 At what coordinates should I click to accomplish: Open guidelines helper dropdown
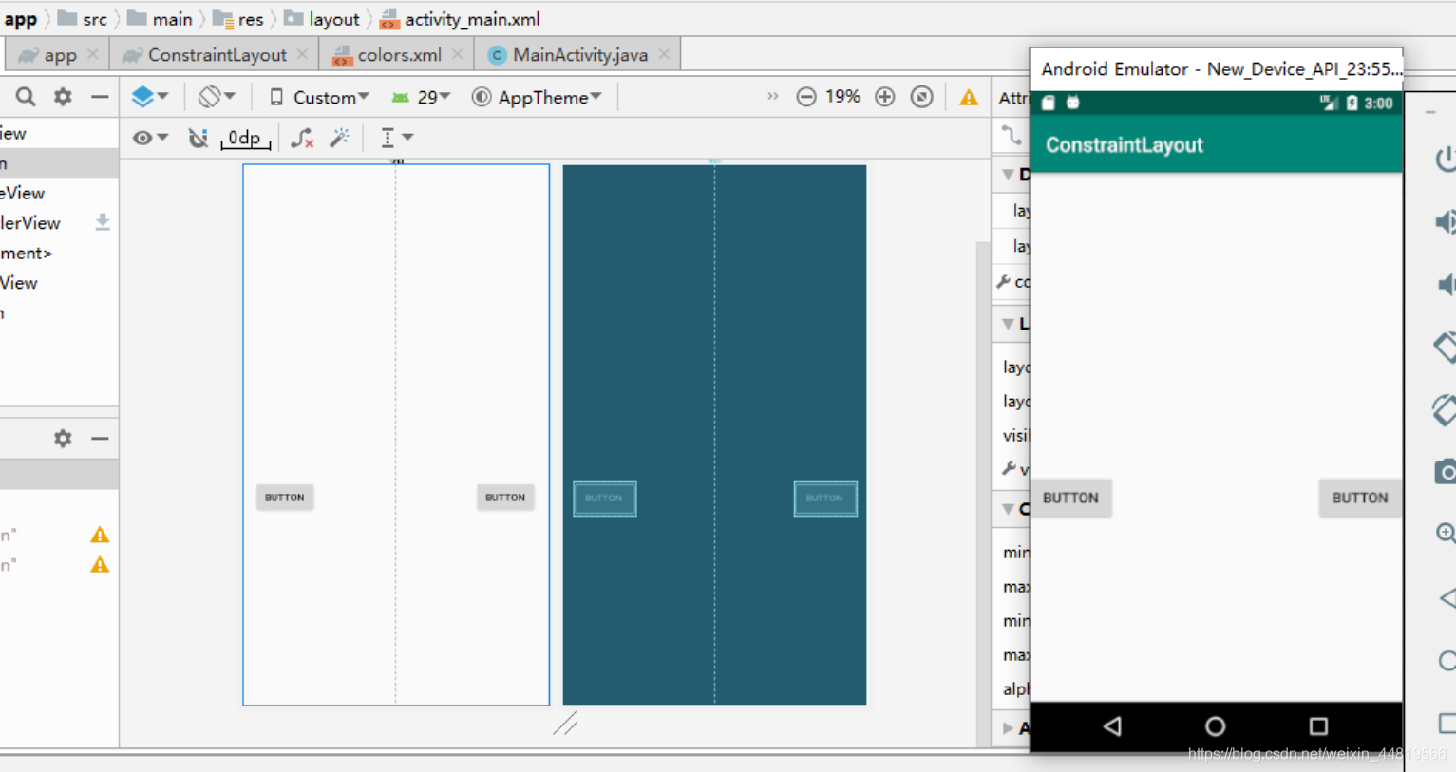[396, 138]
